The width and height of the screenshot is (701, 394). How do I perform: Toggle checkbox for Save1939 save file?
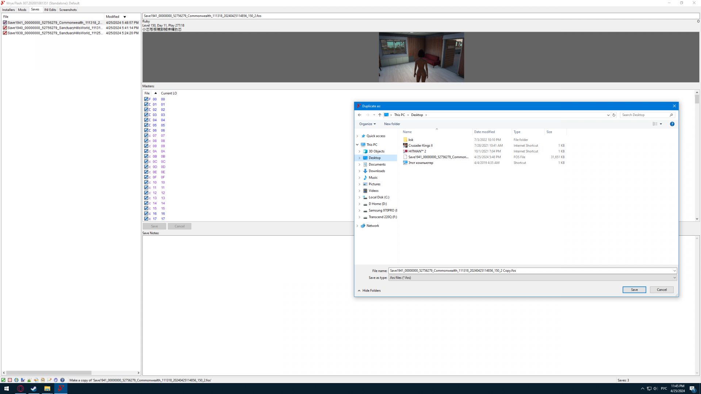coord(5,33)
